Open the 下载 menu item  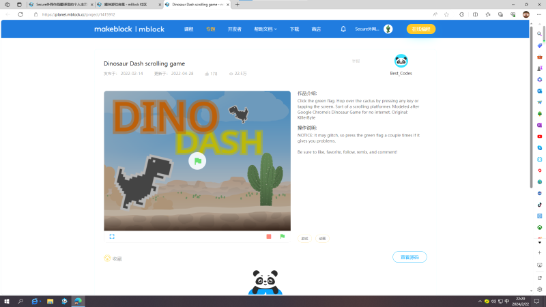[x=294, y=29]
